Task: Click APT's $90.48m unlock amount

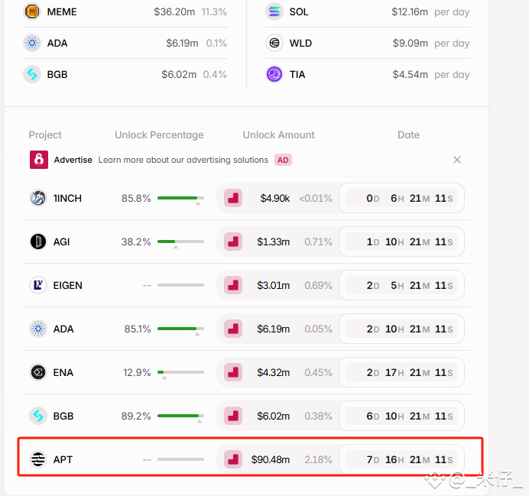Action: (271, 459)
